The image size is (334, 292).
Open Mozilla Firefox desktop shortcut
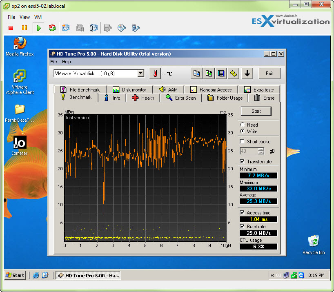click(x=20, y=47)
